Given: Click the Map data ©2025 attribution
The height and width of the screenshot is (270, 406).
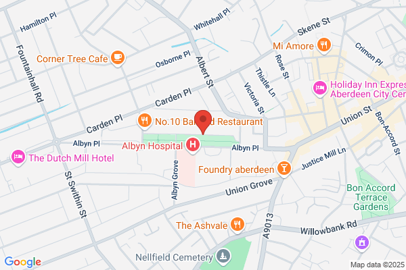Looking at the screenshot, I should tap(378, 265).
